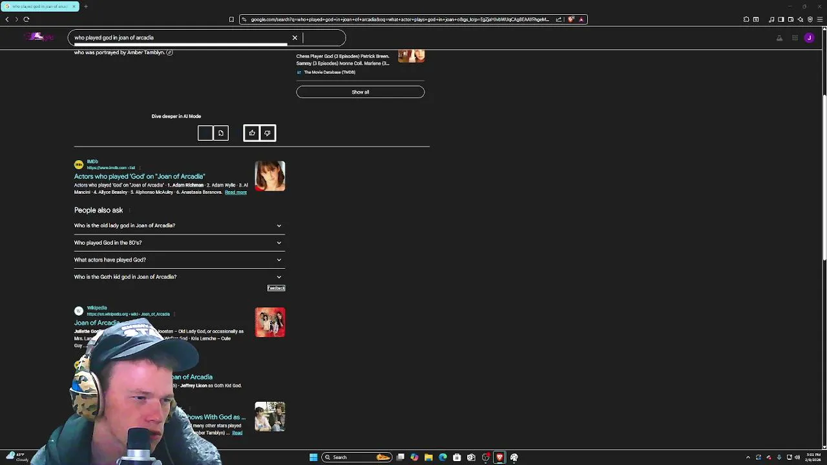Go back using the browser back arrow
The width and height of the screenshot is (827, 465).
coord(7,19)
